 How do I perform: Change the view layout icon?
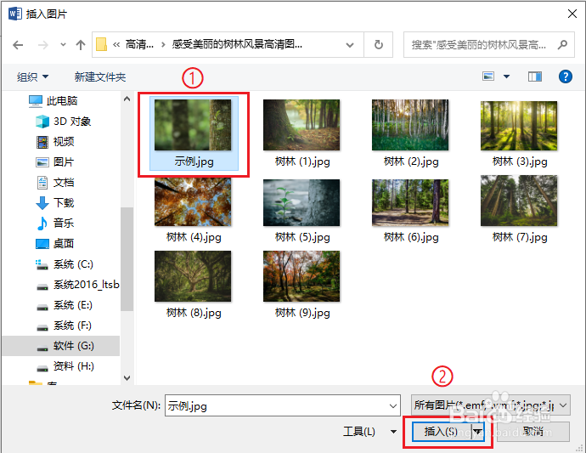[x=488, y=76]
